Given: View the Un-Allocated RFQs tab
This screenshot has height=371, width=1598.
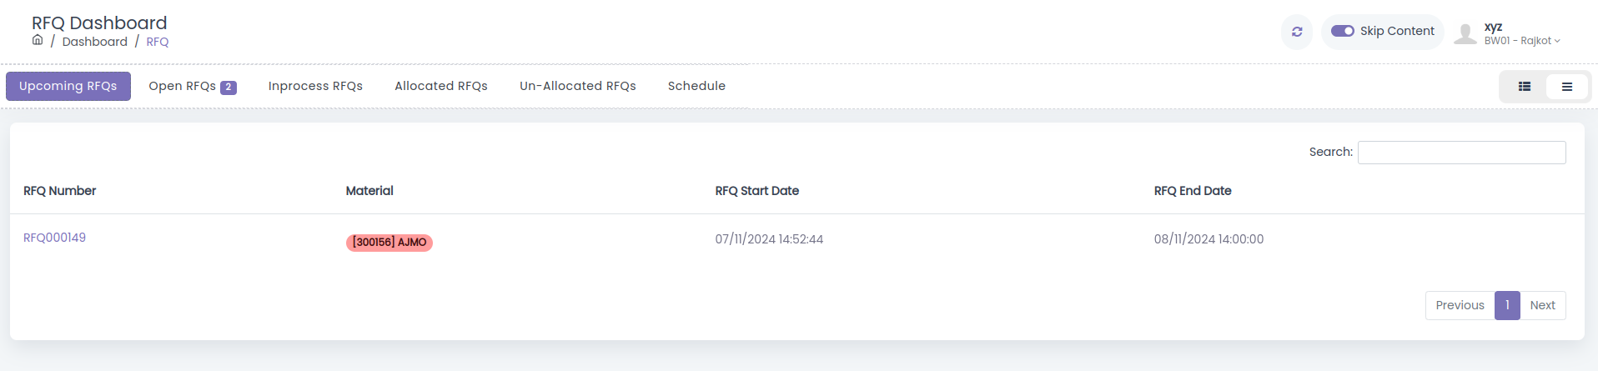Looking at the screenshot, I should pos(578,86).
